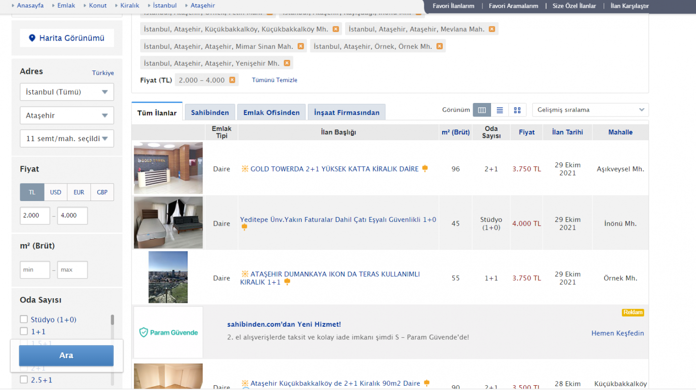
Task: Click the thumbs-up icon on Gold Tower listing
Action: (x=425, y=169)
